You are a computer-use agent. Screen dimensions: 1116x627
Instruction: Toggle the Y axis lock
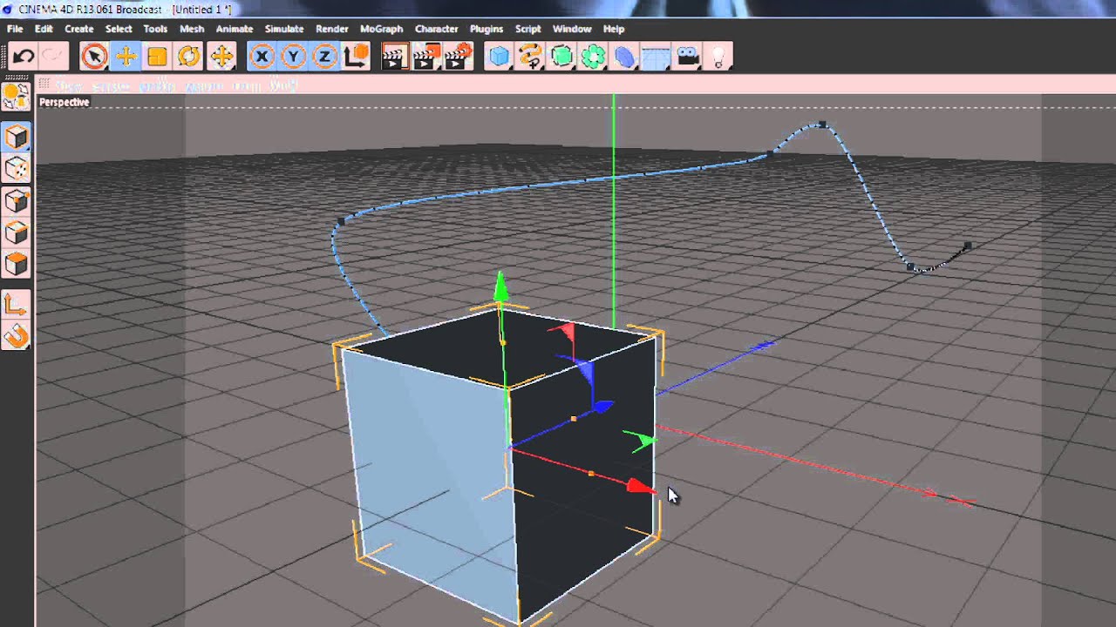pyautogui.click(x=293, y=57)
